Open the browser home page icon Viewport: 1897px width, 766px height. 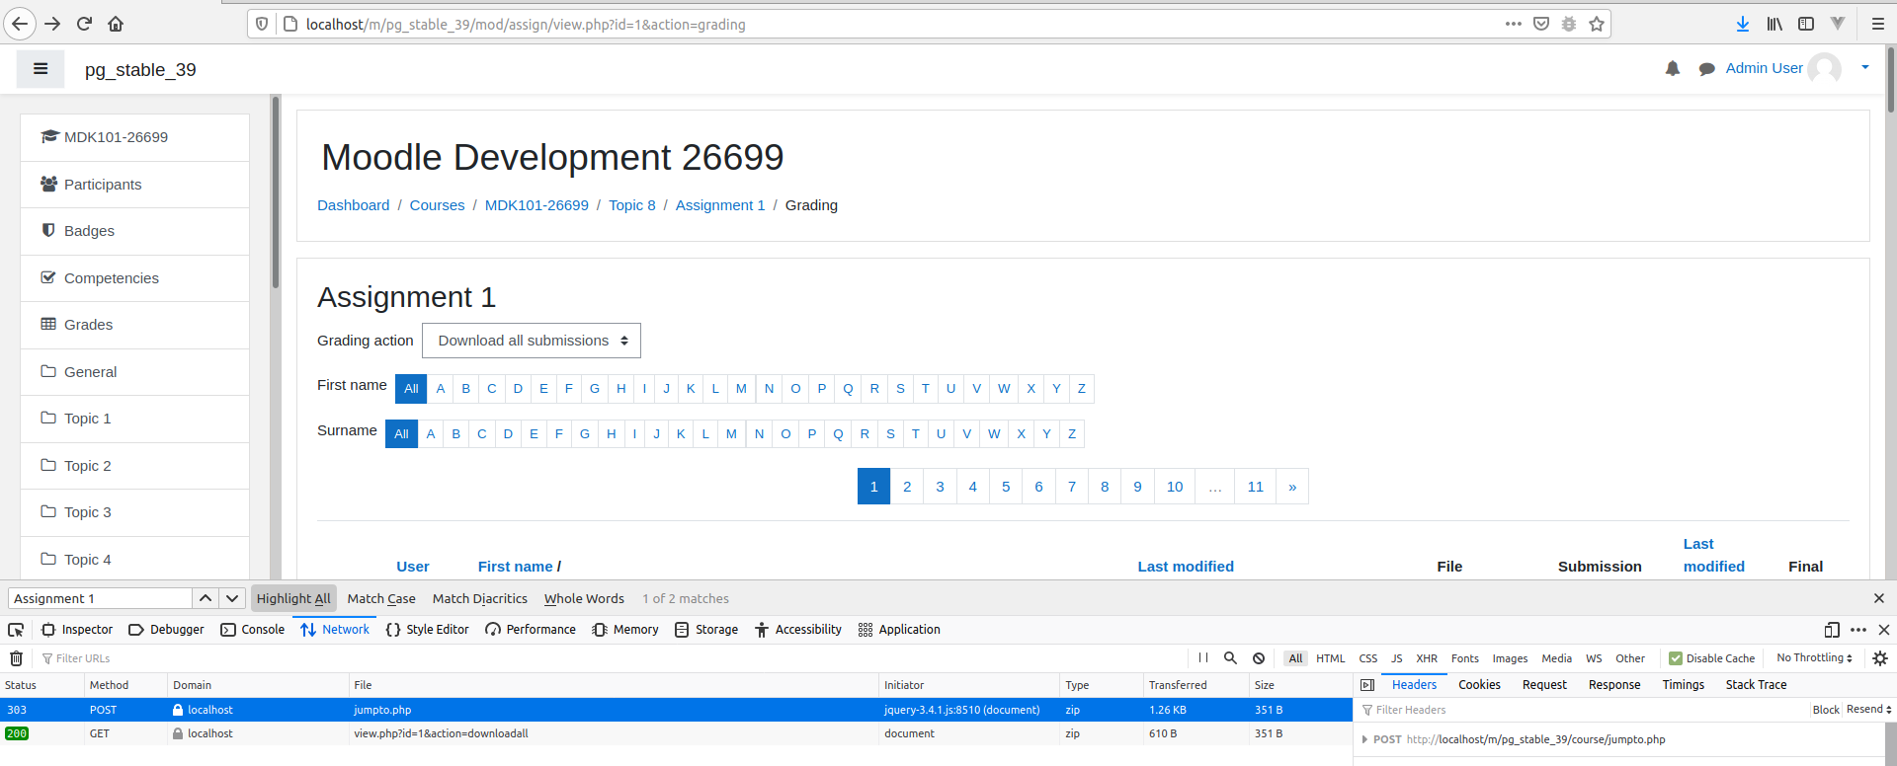(116, 24)
